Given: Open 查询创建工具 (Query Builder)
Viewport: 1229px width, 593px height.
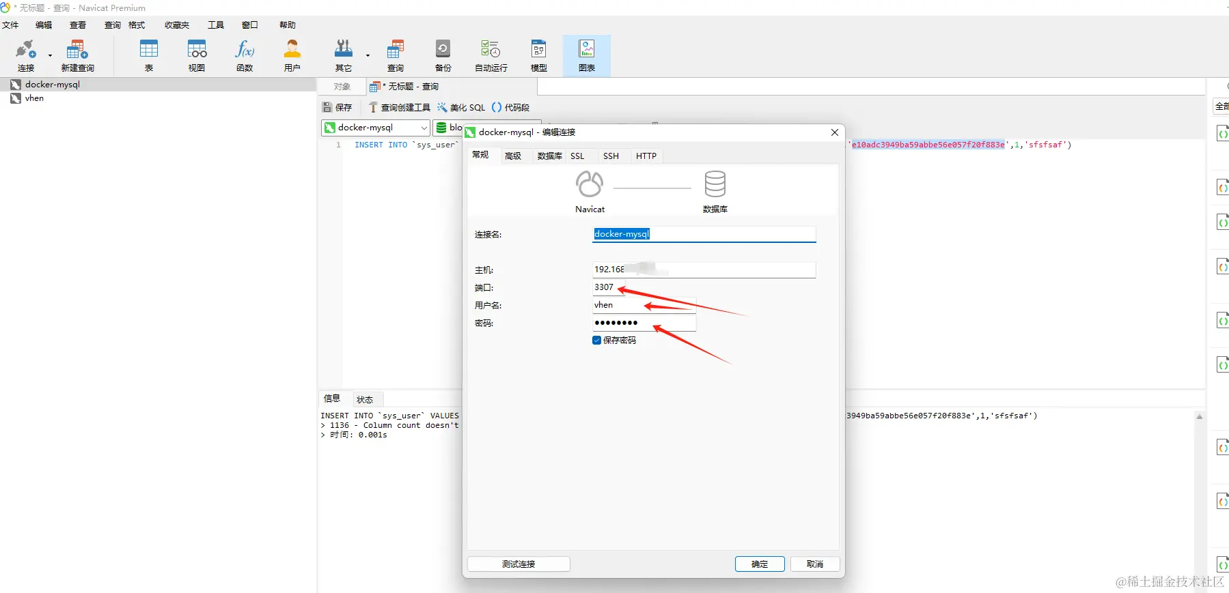Looking at the screenshot, I should [400, 108].
